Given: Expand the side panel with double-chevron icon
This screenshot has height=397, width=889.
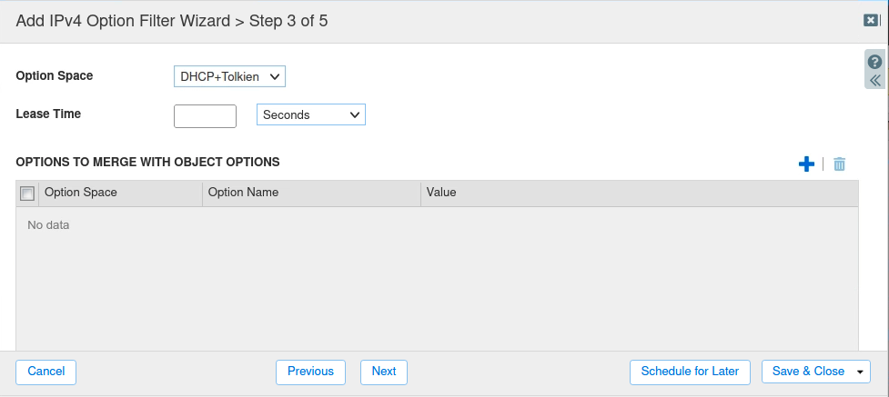Looking at the screenshot, I should pyautogui.click(x=874, y=80).
